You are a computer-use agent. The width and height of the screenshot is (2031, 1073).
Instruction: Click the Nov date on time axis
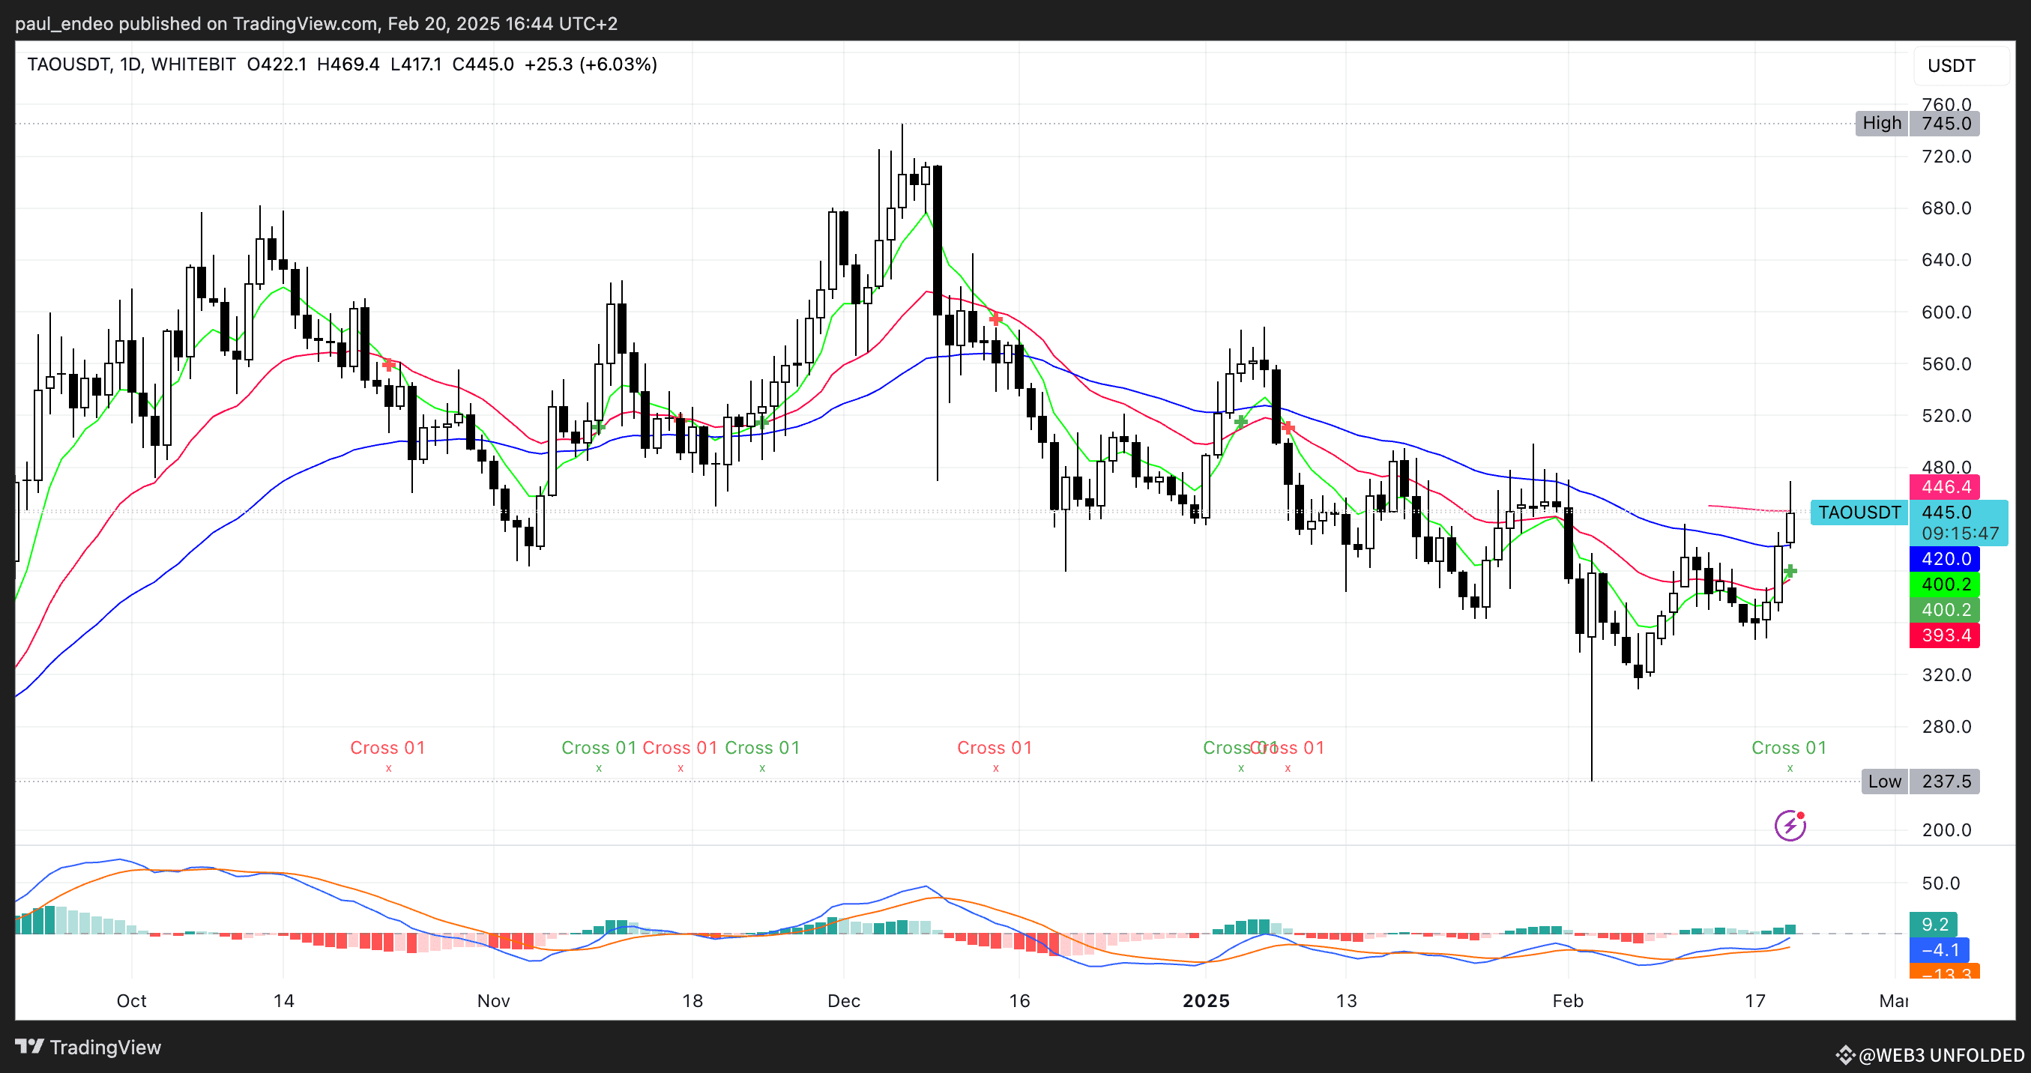(x=494, y=1000)
